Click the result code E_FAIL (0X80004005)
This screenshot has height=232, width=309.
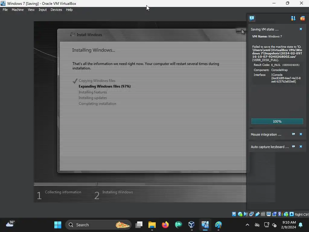pyautogui.click(x=285, y=65)
